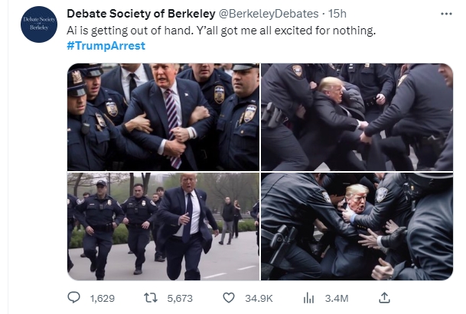The width and height of the screenshot is (466, 314).
Task: Open bottom-right image of crowd of hands
Action: click(357, 226)
